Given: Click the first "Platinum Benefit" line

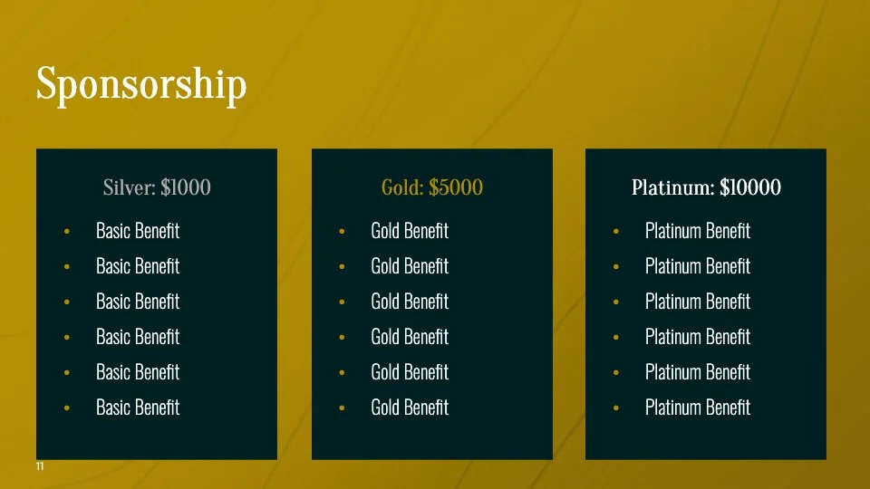Looking at the screenshot, I should click(x=698, y=231).
